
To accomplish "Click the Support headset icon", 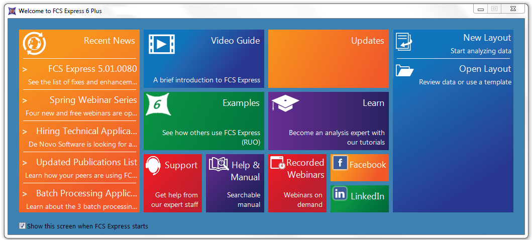I will [153, 166].
